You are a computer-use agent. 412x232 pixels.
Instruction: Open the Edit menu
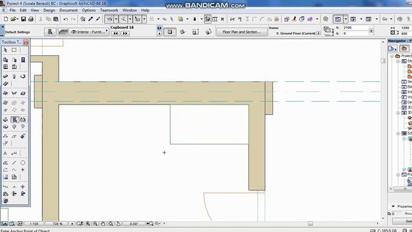(x=23, y=10)
